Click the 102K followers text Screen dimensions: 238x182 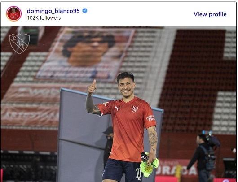click(44, 18)
